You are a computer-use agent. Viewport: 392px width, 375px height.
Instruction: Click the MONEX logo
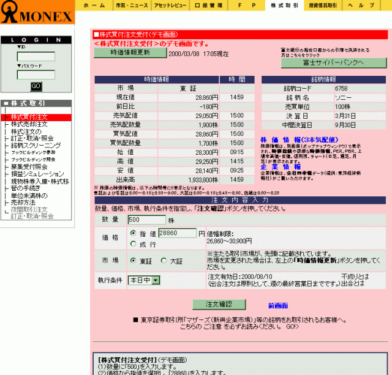point(37,13)
